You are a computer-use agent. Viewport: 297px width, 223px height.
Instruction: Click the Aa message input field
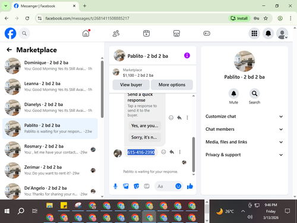[x=165, y=186]
